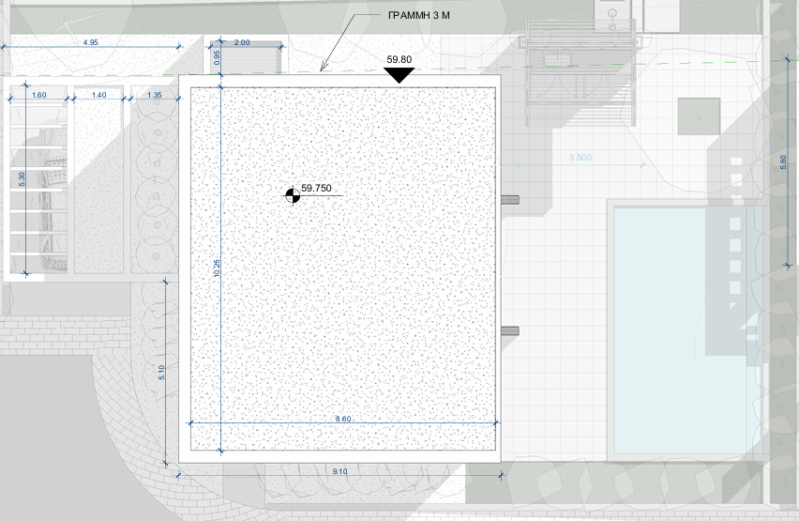Select the level symbol beside 59.750
The width and height of the screenshot is (799, 521).
(x=293, y=194)
